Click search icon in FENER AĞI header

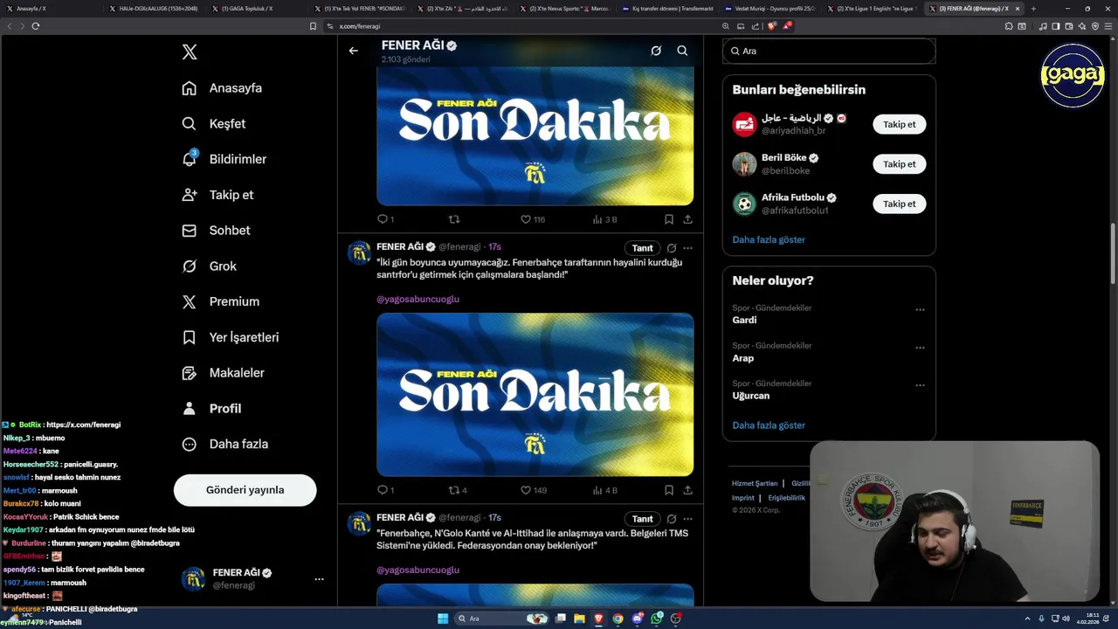coord(682,51)
